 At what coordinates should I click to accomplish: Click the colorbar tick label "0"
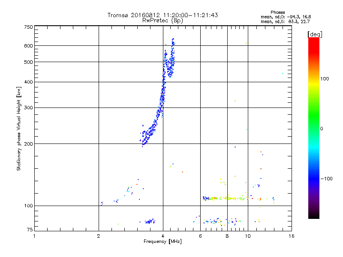point(322,129)
